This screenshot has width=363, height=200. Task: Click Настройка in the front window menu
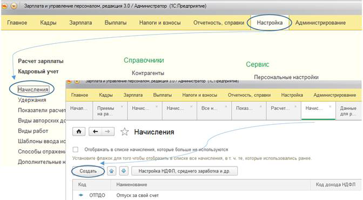point(292,95)
